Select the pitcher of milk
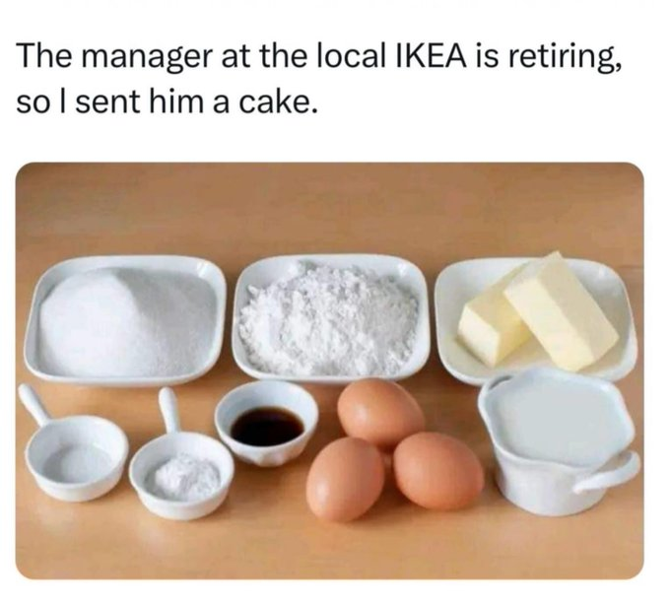Viewport: 670px width, 606px height. [558, 440]
